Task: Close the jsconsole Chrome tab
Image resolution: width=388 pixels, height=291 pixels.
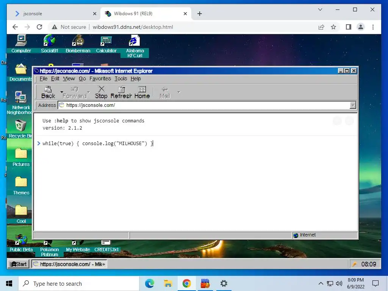Action: [94, 14]
